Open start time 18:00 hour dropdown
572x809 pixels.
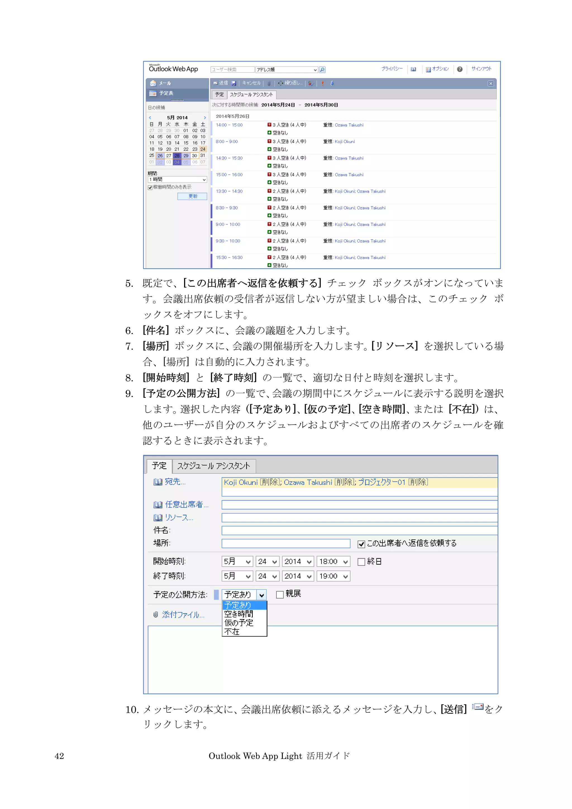333,562
